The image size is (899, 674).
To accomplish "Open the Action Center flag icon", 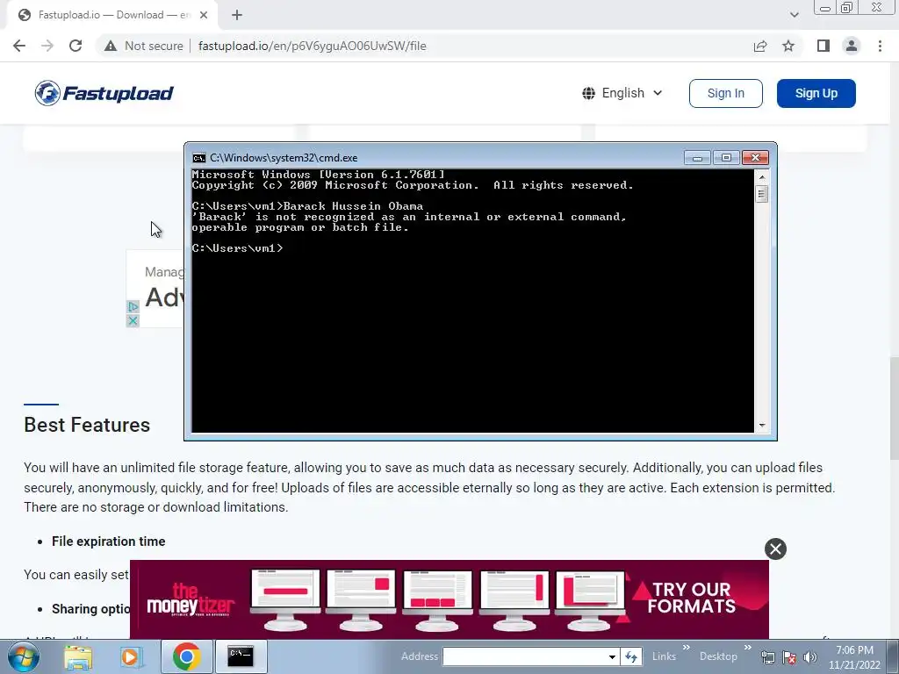I will (x=789, y=657).
